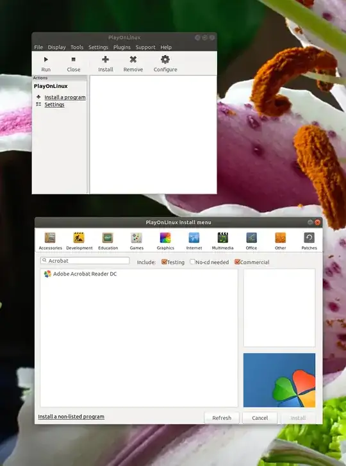Click the plus icon beside Install a program
This screenshot has height=466, width=346.
38,97
